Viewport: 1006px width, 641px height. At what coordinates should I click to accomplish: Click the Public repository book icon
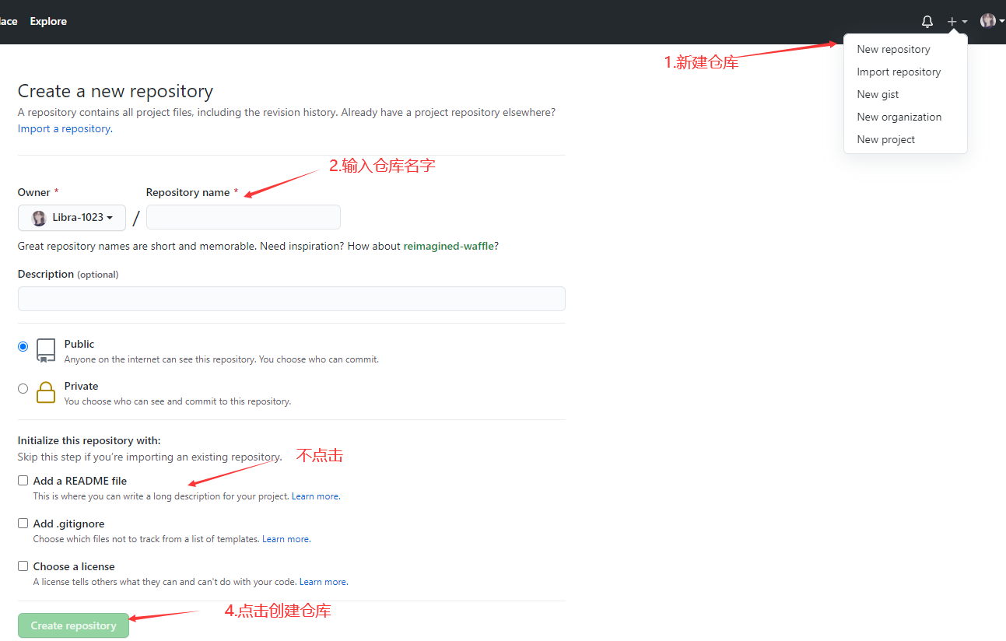pyautogui.click(x=46, y=351)
